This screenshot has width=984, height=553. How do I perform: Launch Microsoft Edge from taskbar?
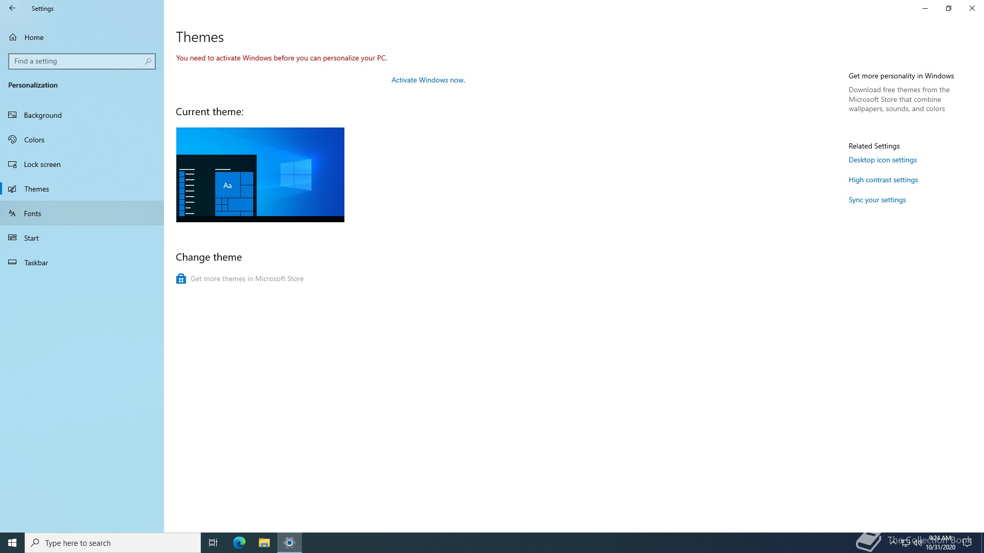point(239,543)
